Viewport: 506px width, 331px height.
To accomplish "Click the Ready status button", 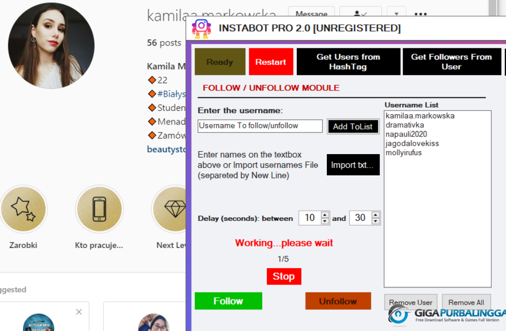I will click(x=220, y=62).
